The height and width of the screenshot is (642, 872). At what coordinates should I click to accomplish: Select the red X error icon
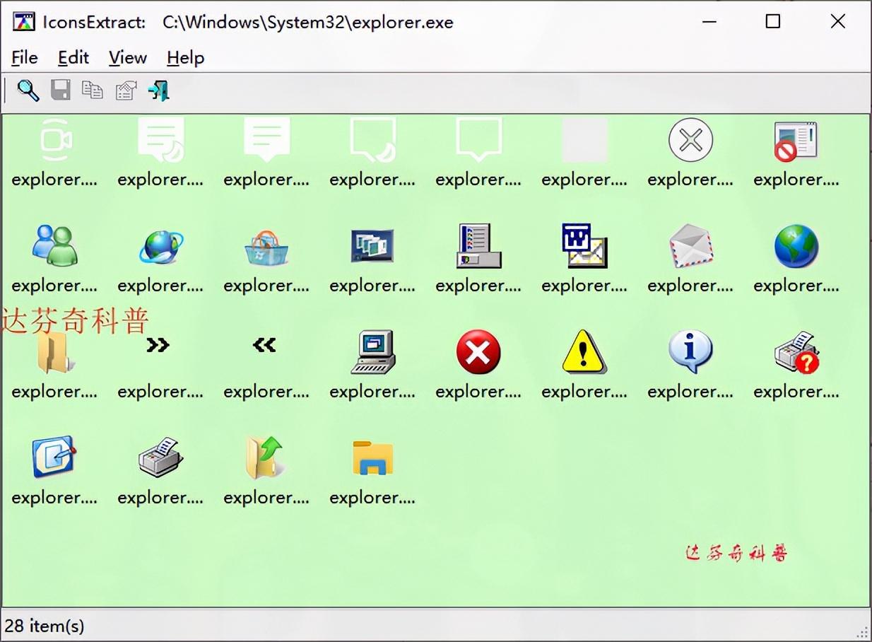[x=478, y=352]
